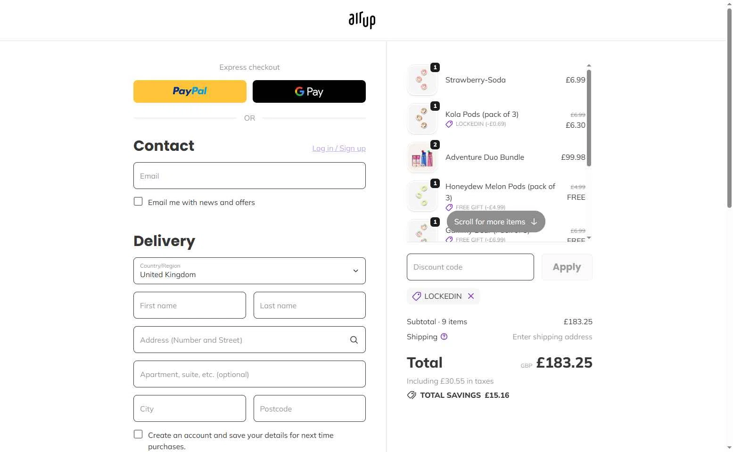
Task: Tick the create an account checkbox
Action: click(138, 435)
